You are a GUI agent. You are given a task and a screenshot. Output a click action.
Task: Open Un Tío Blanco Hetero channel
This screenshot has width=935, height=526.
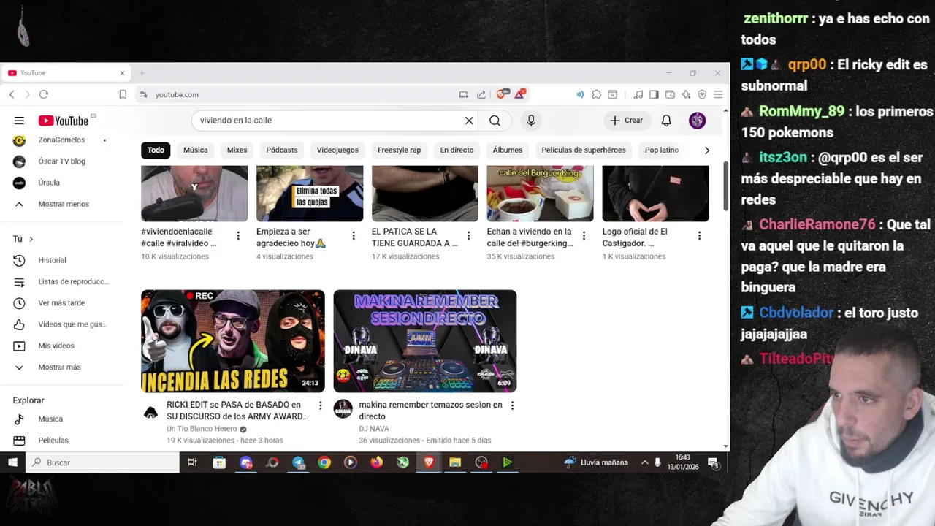point(202,429)
